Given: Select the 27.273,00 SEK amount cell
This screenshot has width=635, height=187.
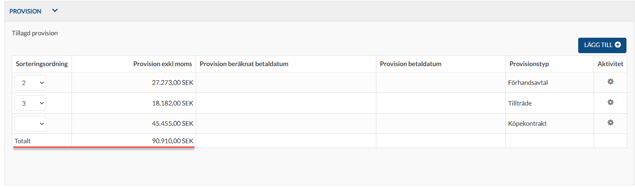Looking at the screenshot, I should (x=134, y=83).
